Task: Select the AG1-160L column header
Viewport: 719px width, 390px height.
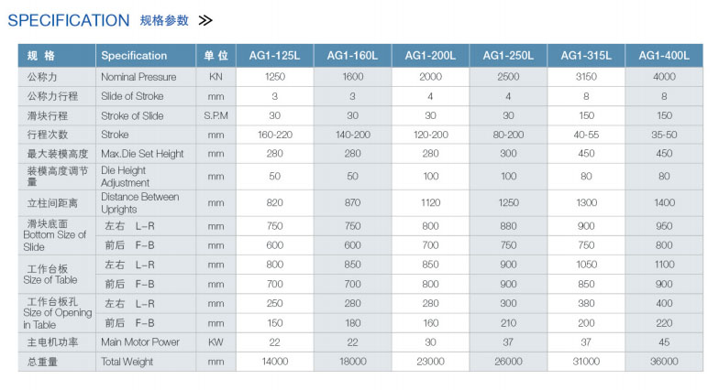Action: (352, 55)
